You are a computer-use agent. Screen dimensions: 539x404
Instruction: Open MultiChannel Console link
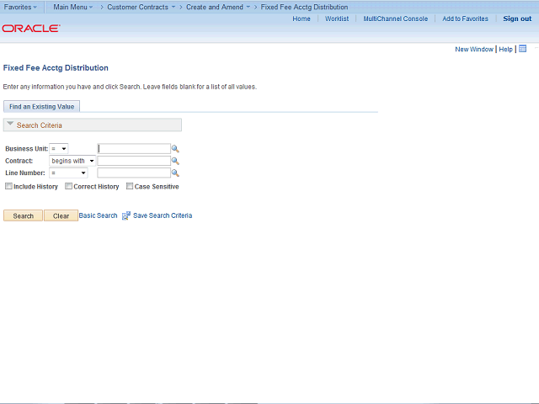(x=396, y=19)
